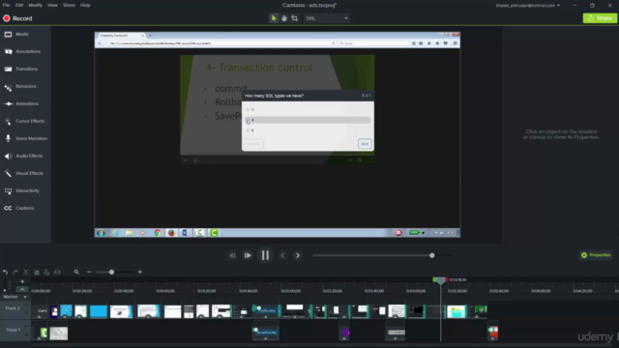The height and width of the screenshot is (348, 619).
Task: Click the Record button
Action: point(17,18)
